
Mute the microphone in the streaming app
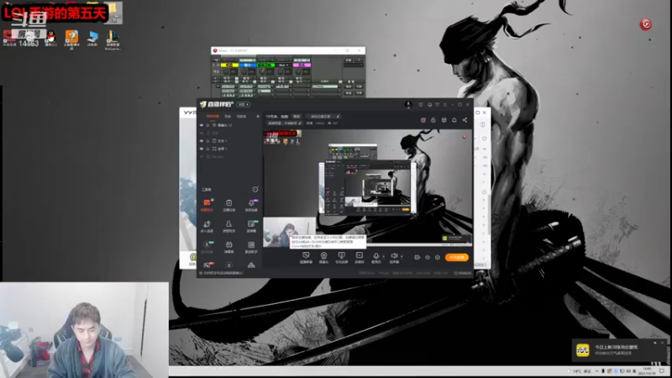(375, 257)
